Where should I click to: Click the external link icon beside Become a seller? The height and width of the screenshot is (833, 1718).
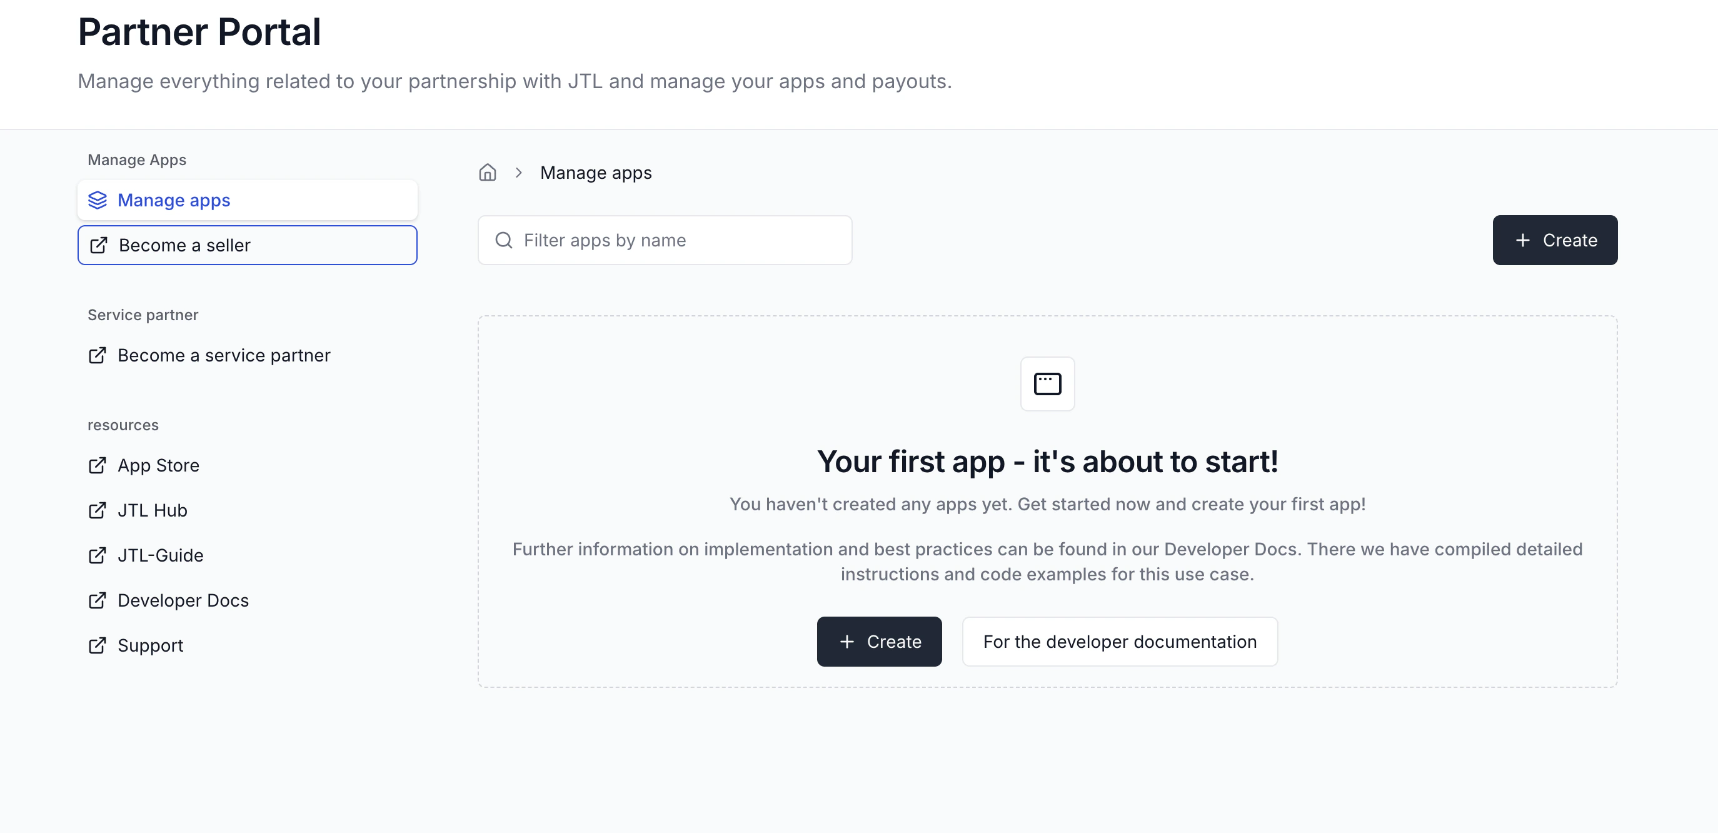tap(99, 245)
